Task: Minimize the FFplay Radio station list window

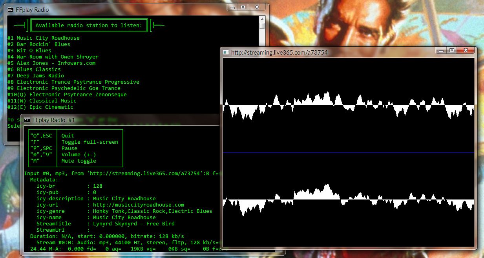Action: click(x=232, y=7)
